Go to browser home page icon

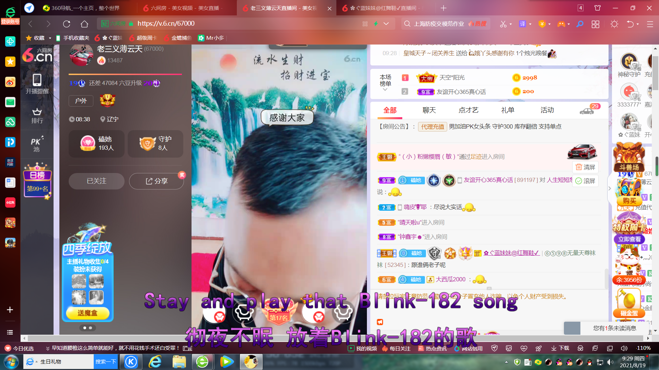(x=84, y=24)
